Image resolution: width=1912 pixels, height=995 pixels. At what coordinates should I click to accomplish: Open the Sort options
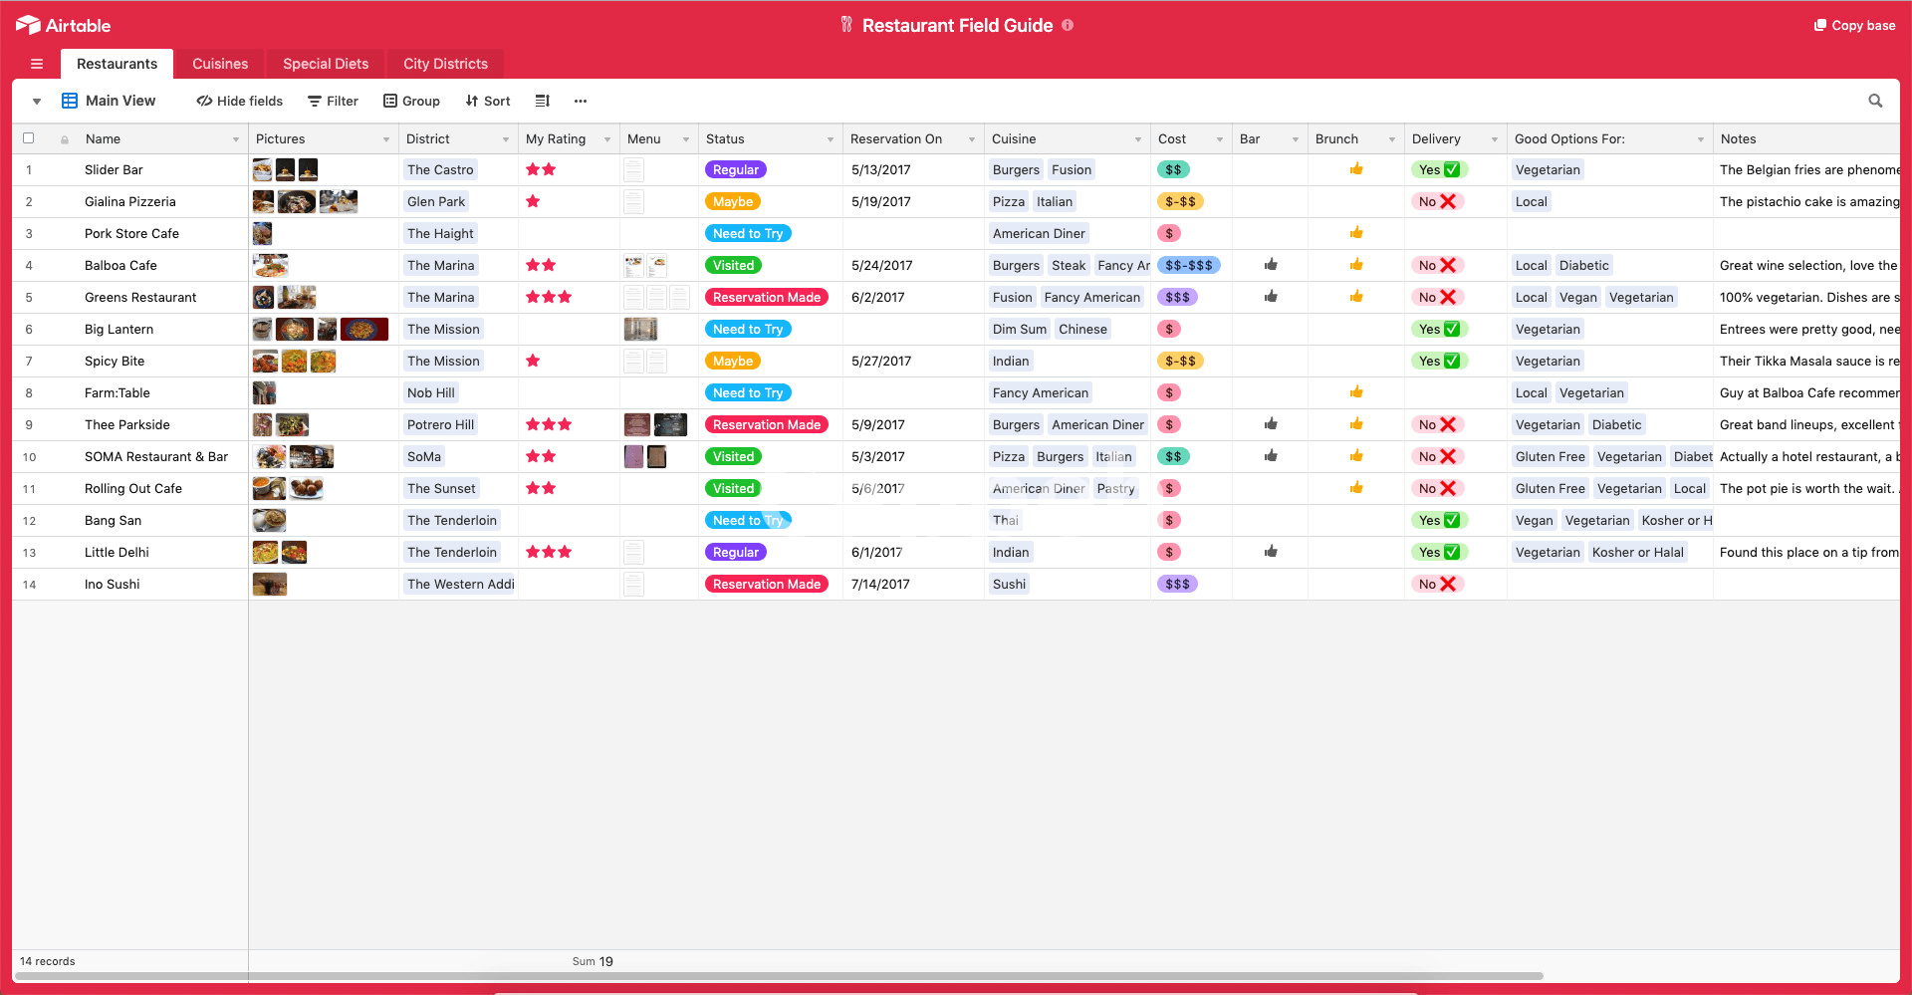coord(488,101)
